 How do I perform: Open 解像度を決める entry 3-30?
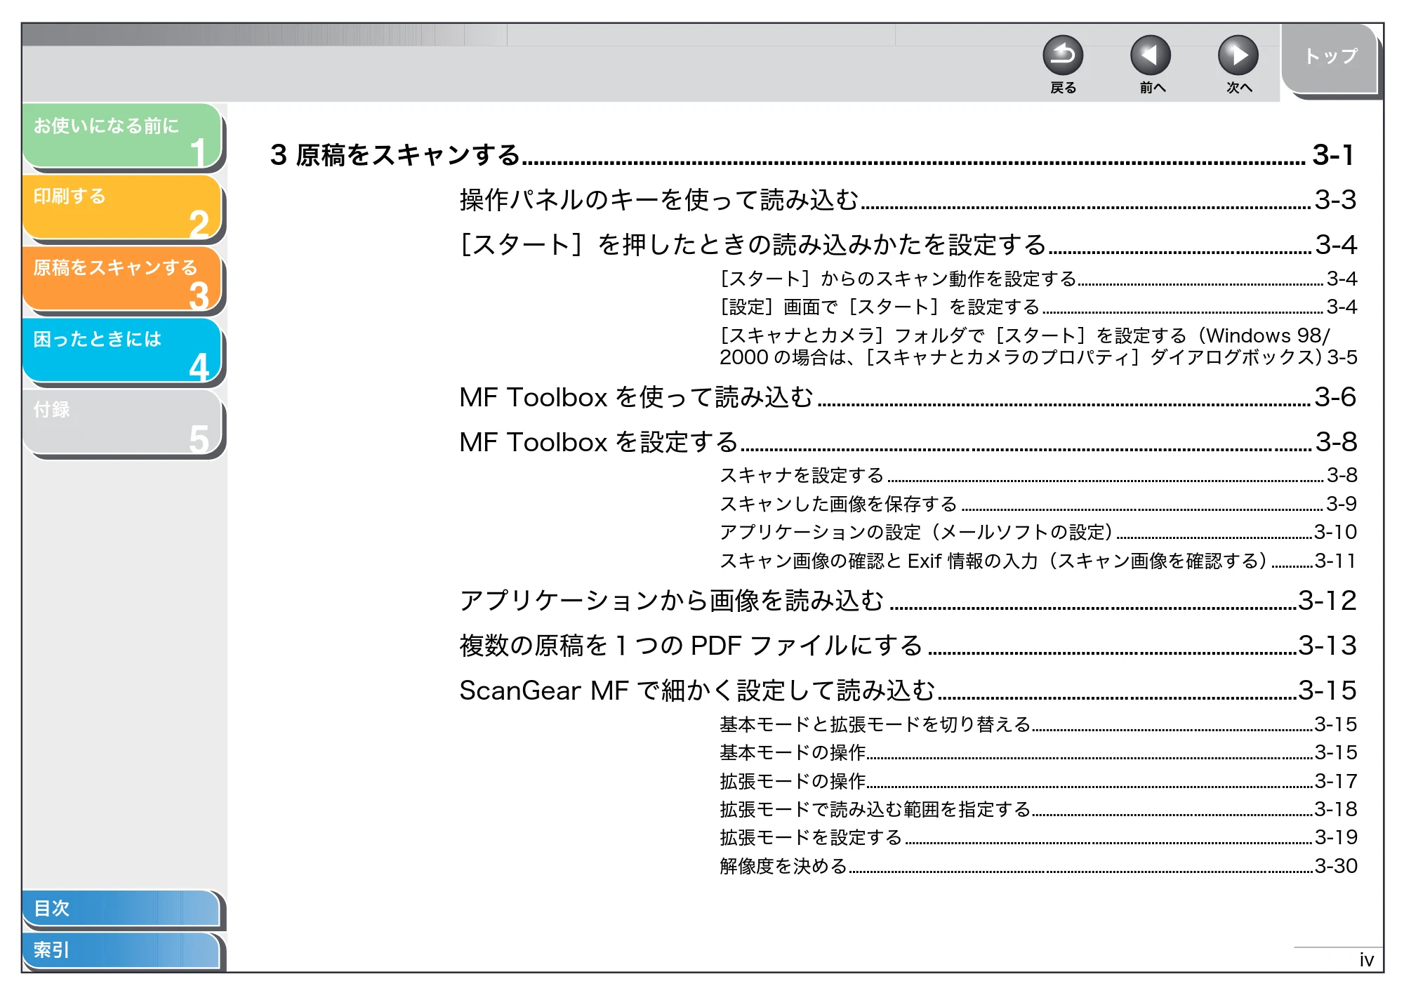pos(1038,866)
